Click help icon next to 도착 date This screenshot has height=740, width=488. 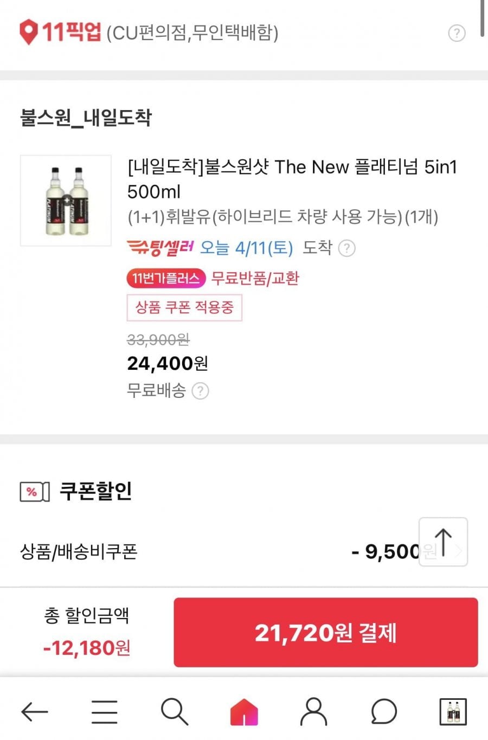pyautogui.click(x=346, y=248)
